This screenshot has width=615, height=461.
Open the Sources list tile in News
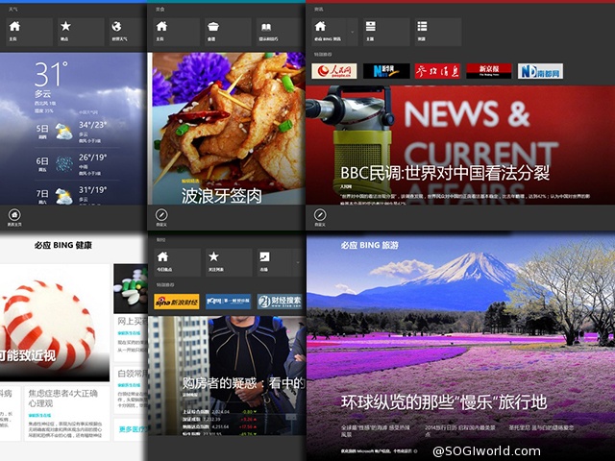click(438, 32)
